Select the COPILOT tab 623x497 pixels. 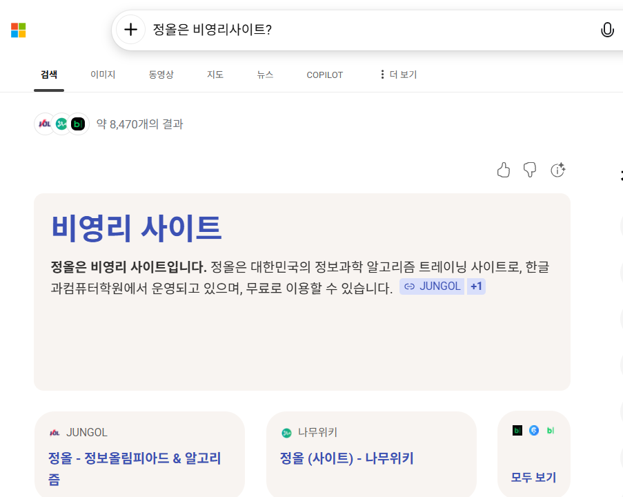point(324,75)
